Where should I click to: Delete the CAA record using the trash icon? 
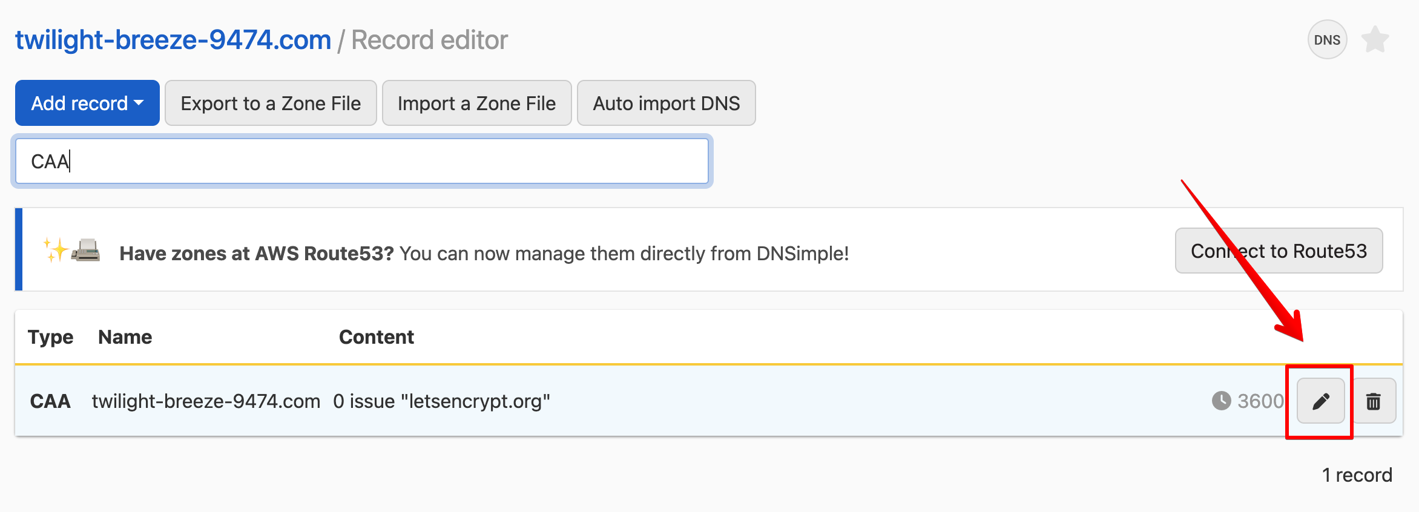point(1374,400)
